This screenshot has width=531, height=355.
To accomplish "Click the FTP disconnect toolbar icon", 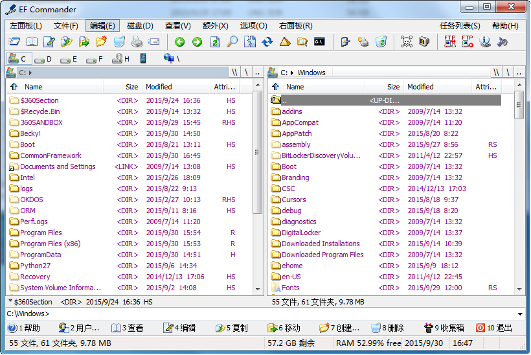I will click(x=468, y=41).
